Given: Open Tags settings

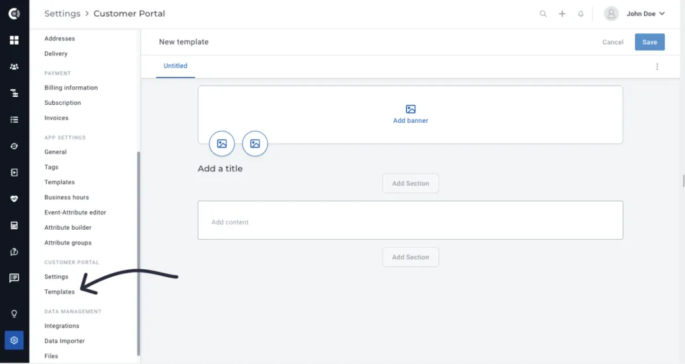Looking at the screenshot, I should click(x=51, y=168).
